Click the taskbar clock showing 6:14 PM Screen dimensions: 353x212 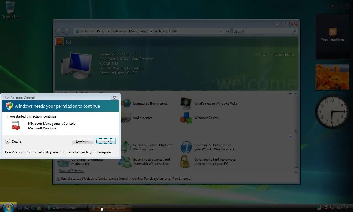[x=342, y=208]
